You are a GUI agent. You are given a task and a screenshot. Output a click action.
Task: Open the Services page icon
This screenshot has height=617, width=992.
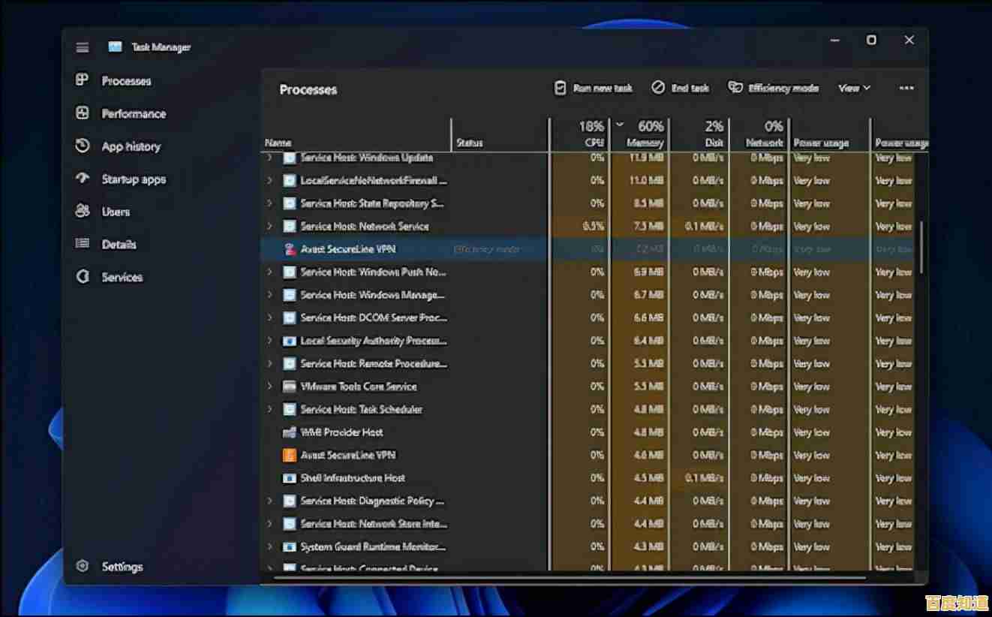click(x=83, y=276)
